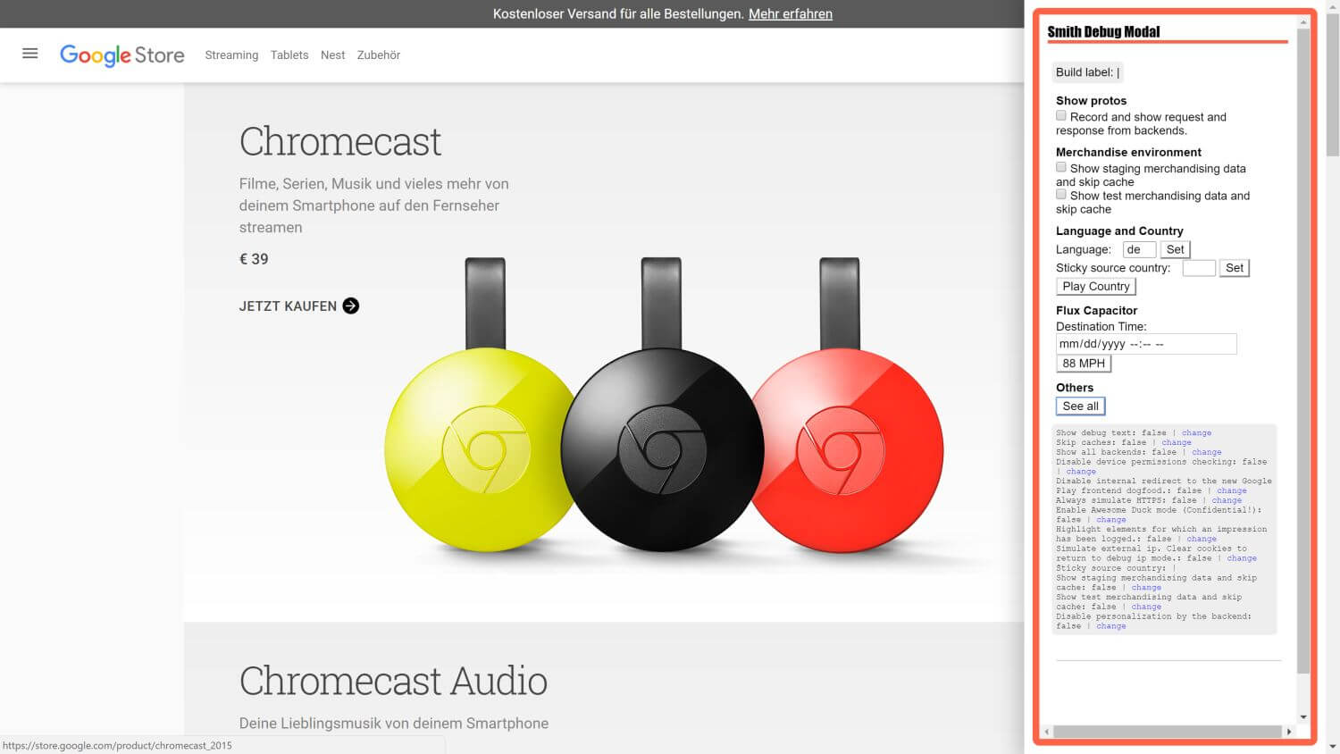The width and height of the screenshot is (1340, 754).
Task: Click the Mehr erfahren shipping link
Action: (790, 14)
